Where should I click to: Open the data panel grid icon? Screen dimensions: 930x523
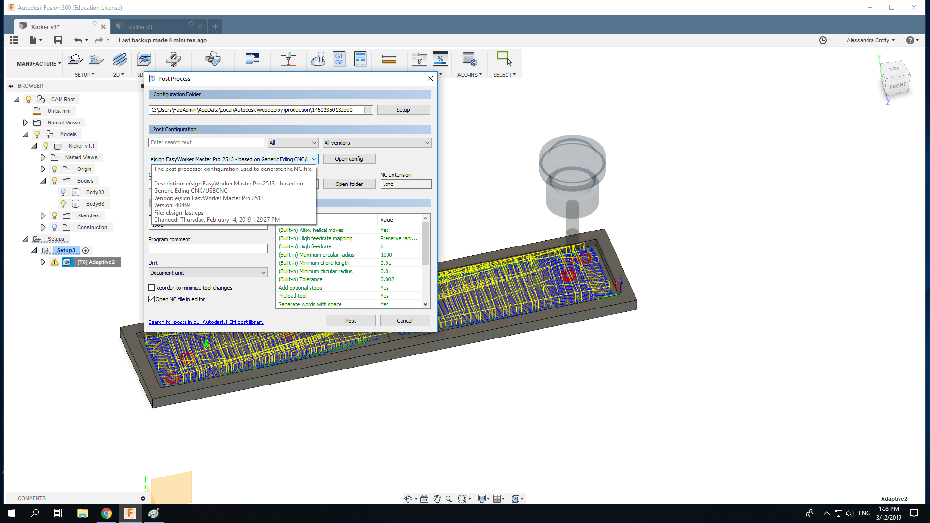14,40
